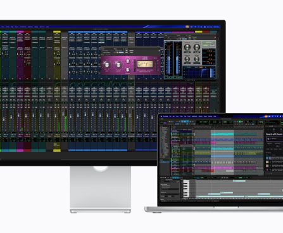Screen dimensions: 283x233
Task: Click the upper small knob on purple plugin
Action: pos(128,61)
